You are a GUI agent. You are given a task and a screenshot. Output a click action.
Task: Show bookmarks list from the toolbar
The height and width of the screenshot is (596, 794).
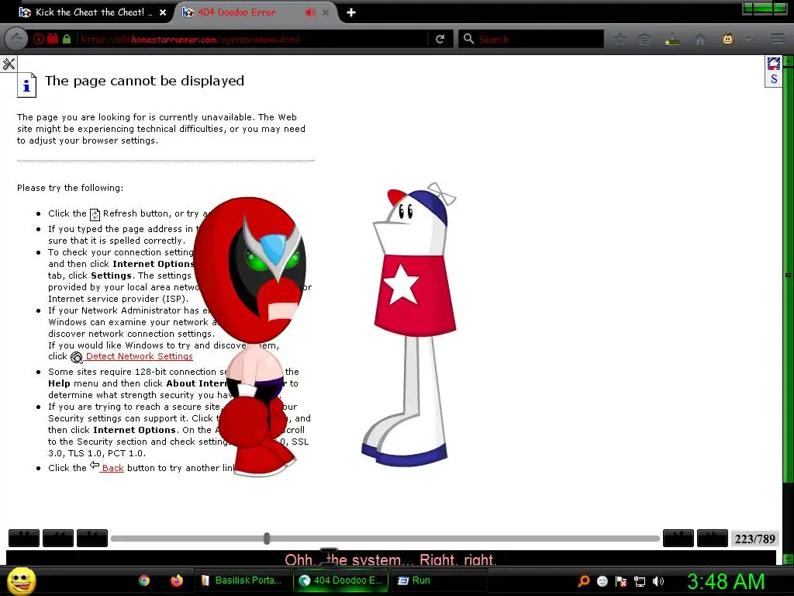(x=644, y=39)
